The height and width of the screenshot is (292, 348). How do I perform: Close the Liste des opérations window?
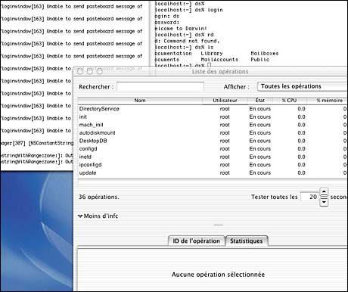[x=80, y=71]
